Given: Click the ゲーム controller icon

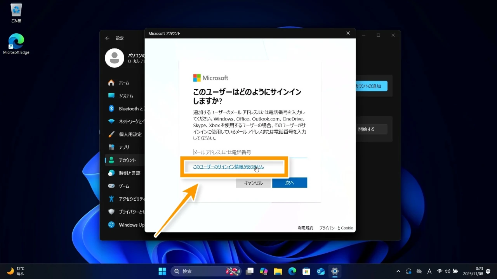Looking at the screenshot, I should [x=111, y=186].
